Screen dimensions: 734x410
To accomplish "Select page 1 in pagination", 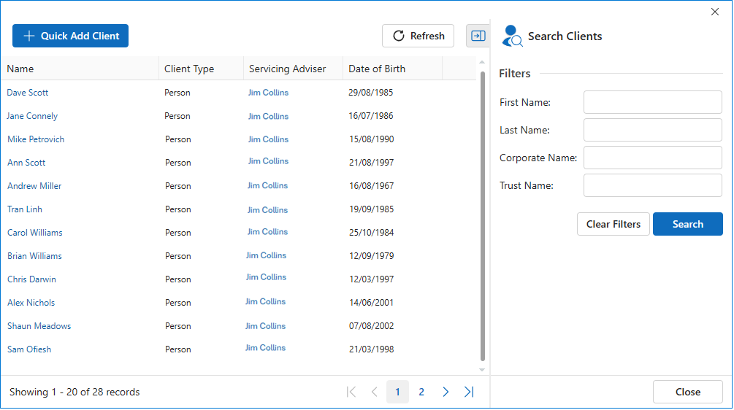I will pyautogui.click(x=397, y=392).
